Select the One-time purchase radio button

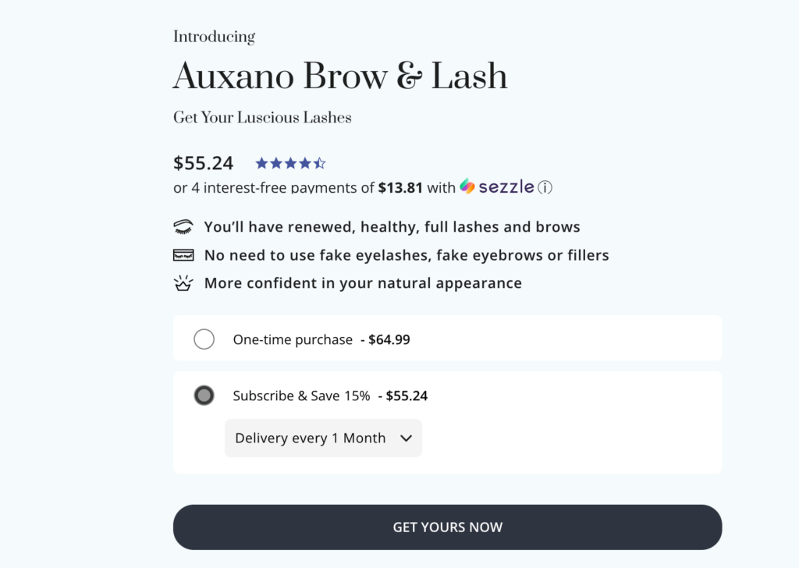[x=204, y=339]
